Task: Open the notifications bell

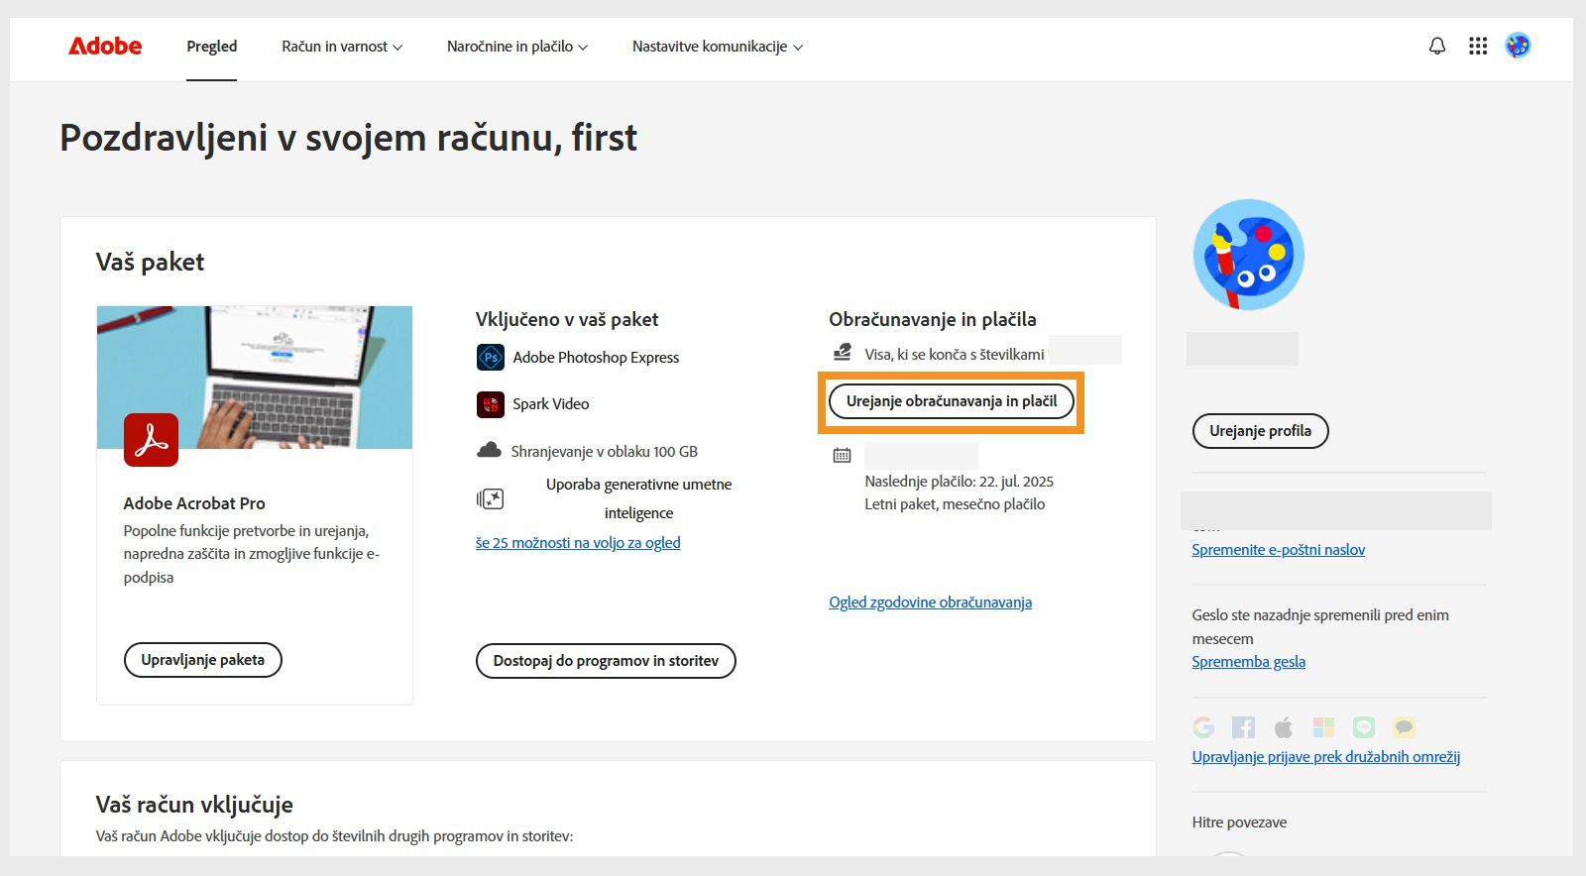Action: point(1437,46)
